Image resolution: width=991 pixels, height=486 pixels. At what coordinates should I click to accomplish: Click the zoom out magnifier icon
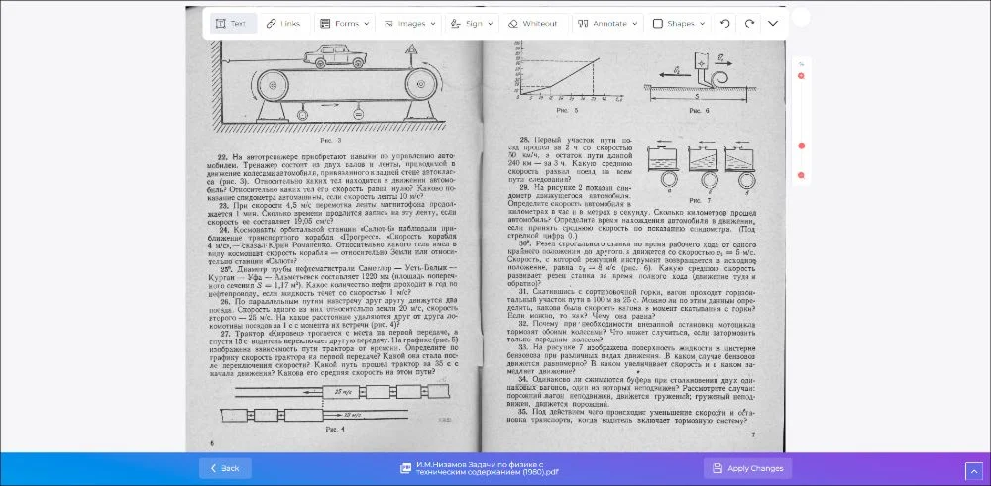[801, 175]
